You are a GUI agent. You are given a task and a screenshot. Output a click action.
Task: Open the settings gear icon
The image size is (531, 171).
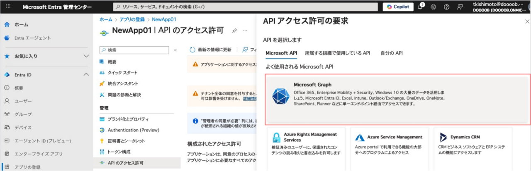pos(433,7)
